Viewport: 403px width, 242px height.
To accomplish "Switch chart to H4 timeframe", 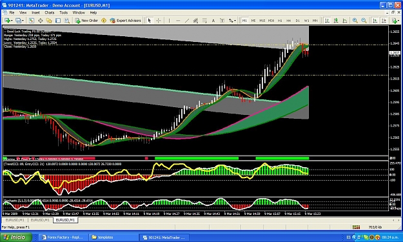I will (x=289, y=21).
